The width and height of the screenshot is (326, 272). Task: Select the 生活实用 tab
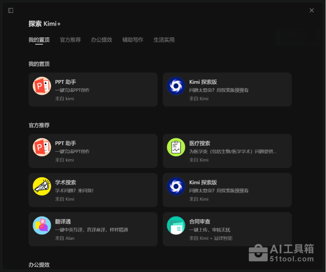164,40
